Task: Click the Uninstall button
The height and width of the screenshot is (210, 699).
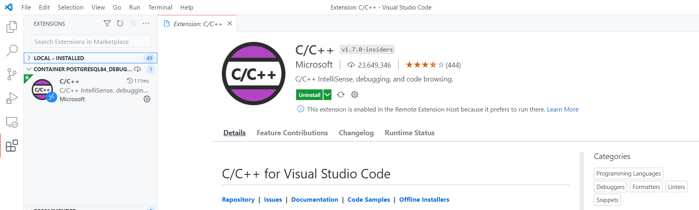Action: click(x=309, y=95)
